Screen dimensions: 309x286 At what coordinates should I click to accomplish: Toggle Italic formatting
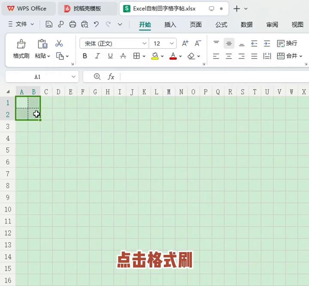click(97, 56)
